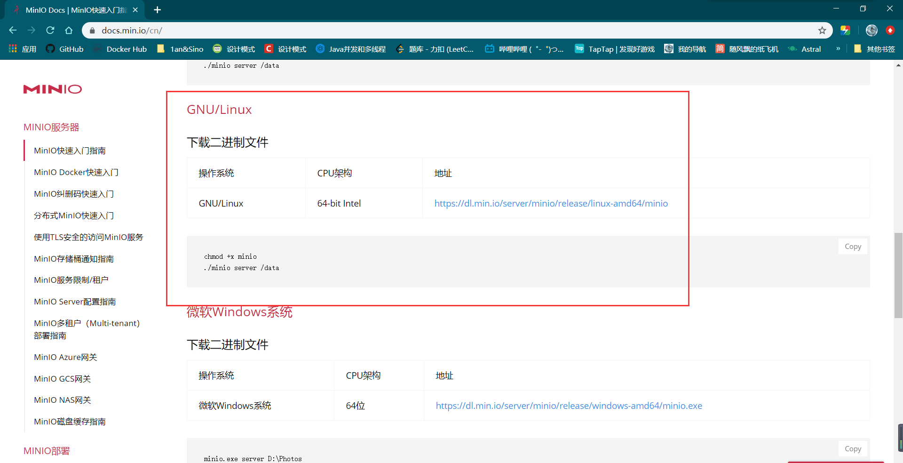Click the MINIO logo in the sidebar
The height and width of the screenshot is (463, 903).
click(x=52, y=89)
